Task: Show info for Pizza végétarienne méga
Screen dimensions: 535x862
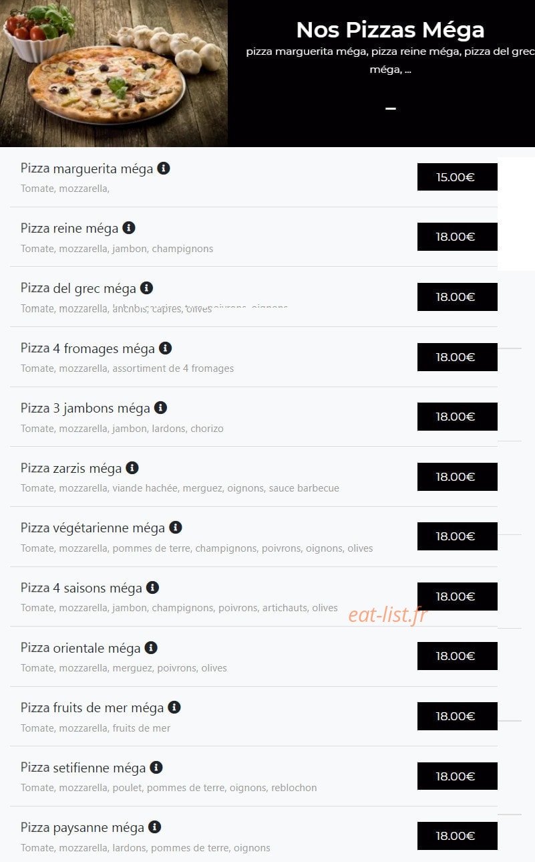Action: click(x=175, y=528)
